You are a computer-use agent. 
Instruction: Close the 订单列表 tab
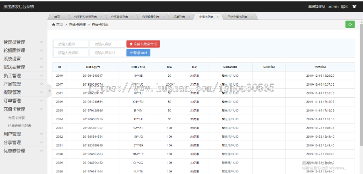pos(189,17)
